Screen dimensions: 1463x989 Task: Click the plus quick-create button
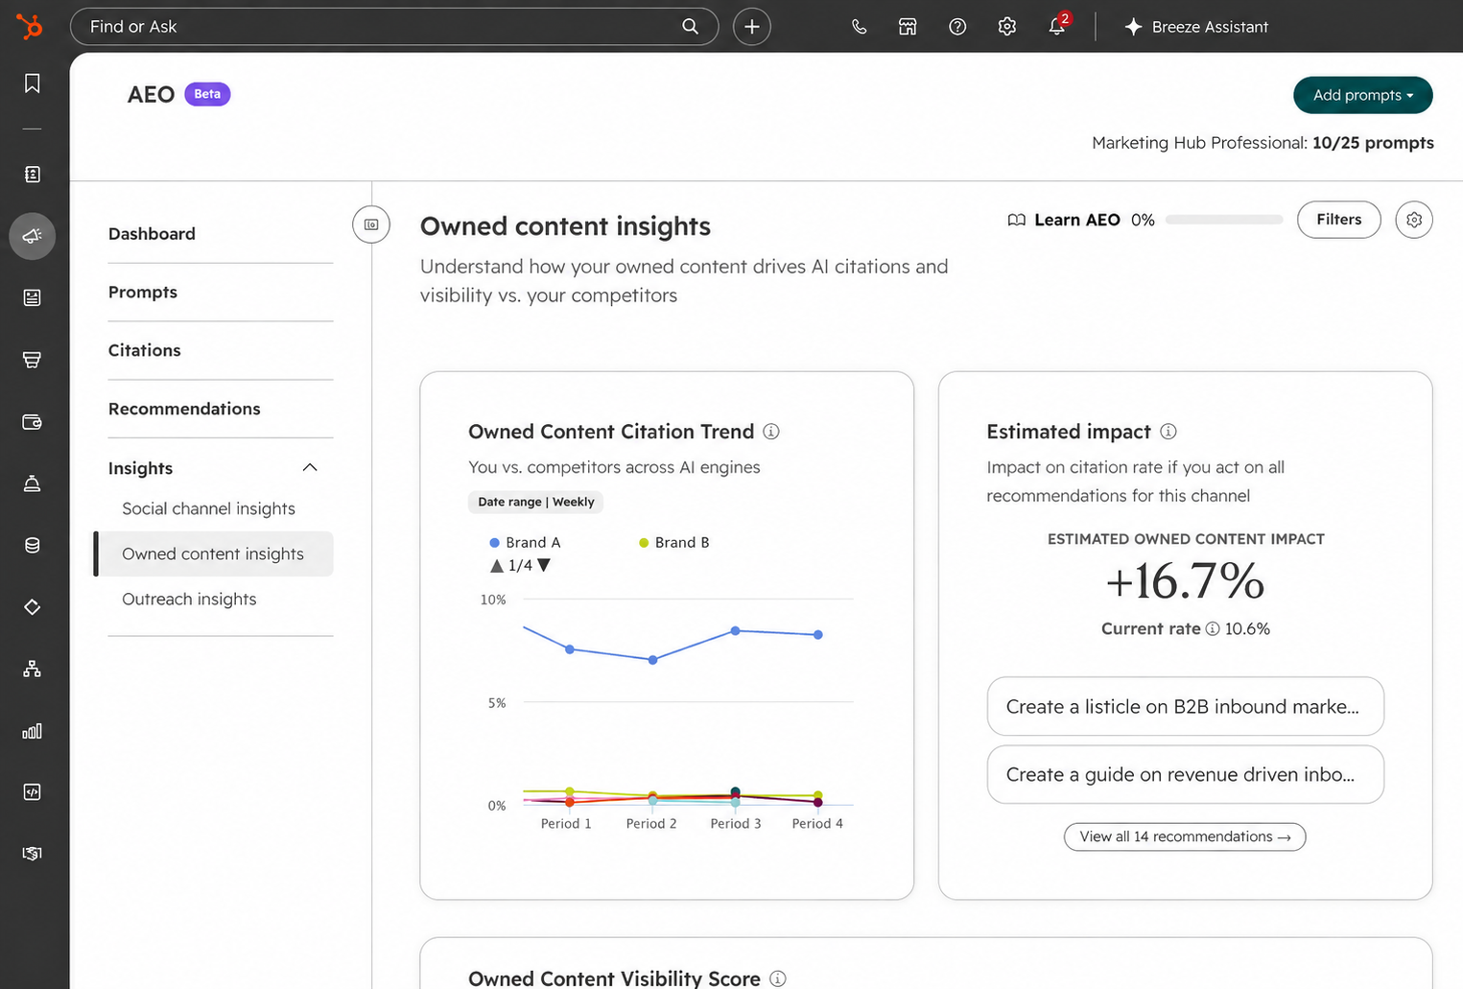click(x=752, y=27)
